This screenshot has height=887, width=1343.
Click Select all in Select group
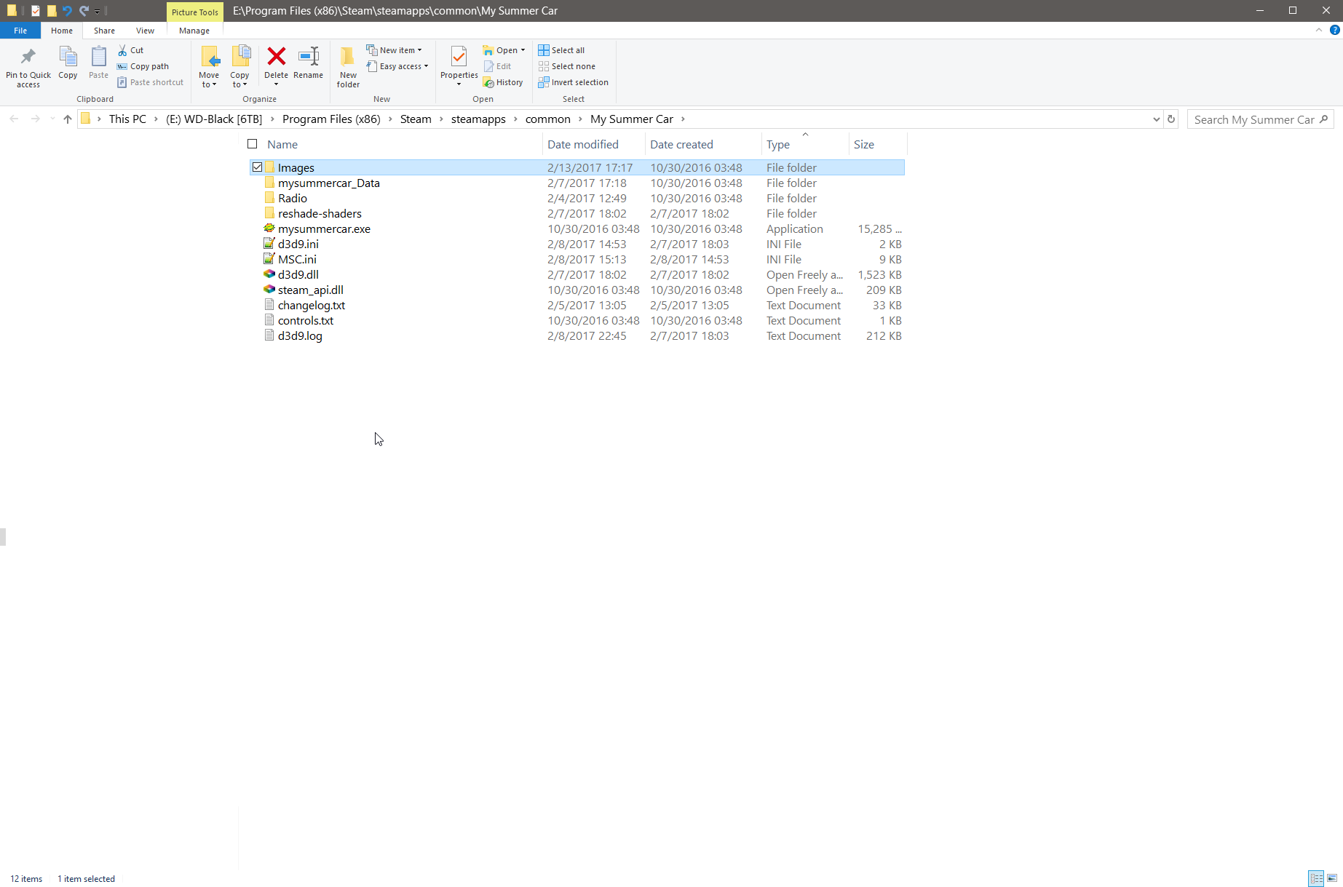pos(561,50)
